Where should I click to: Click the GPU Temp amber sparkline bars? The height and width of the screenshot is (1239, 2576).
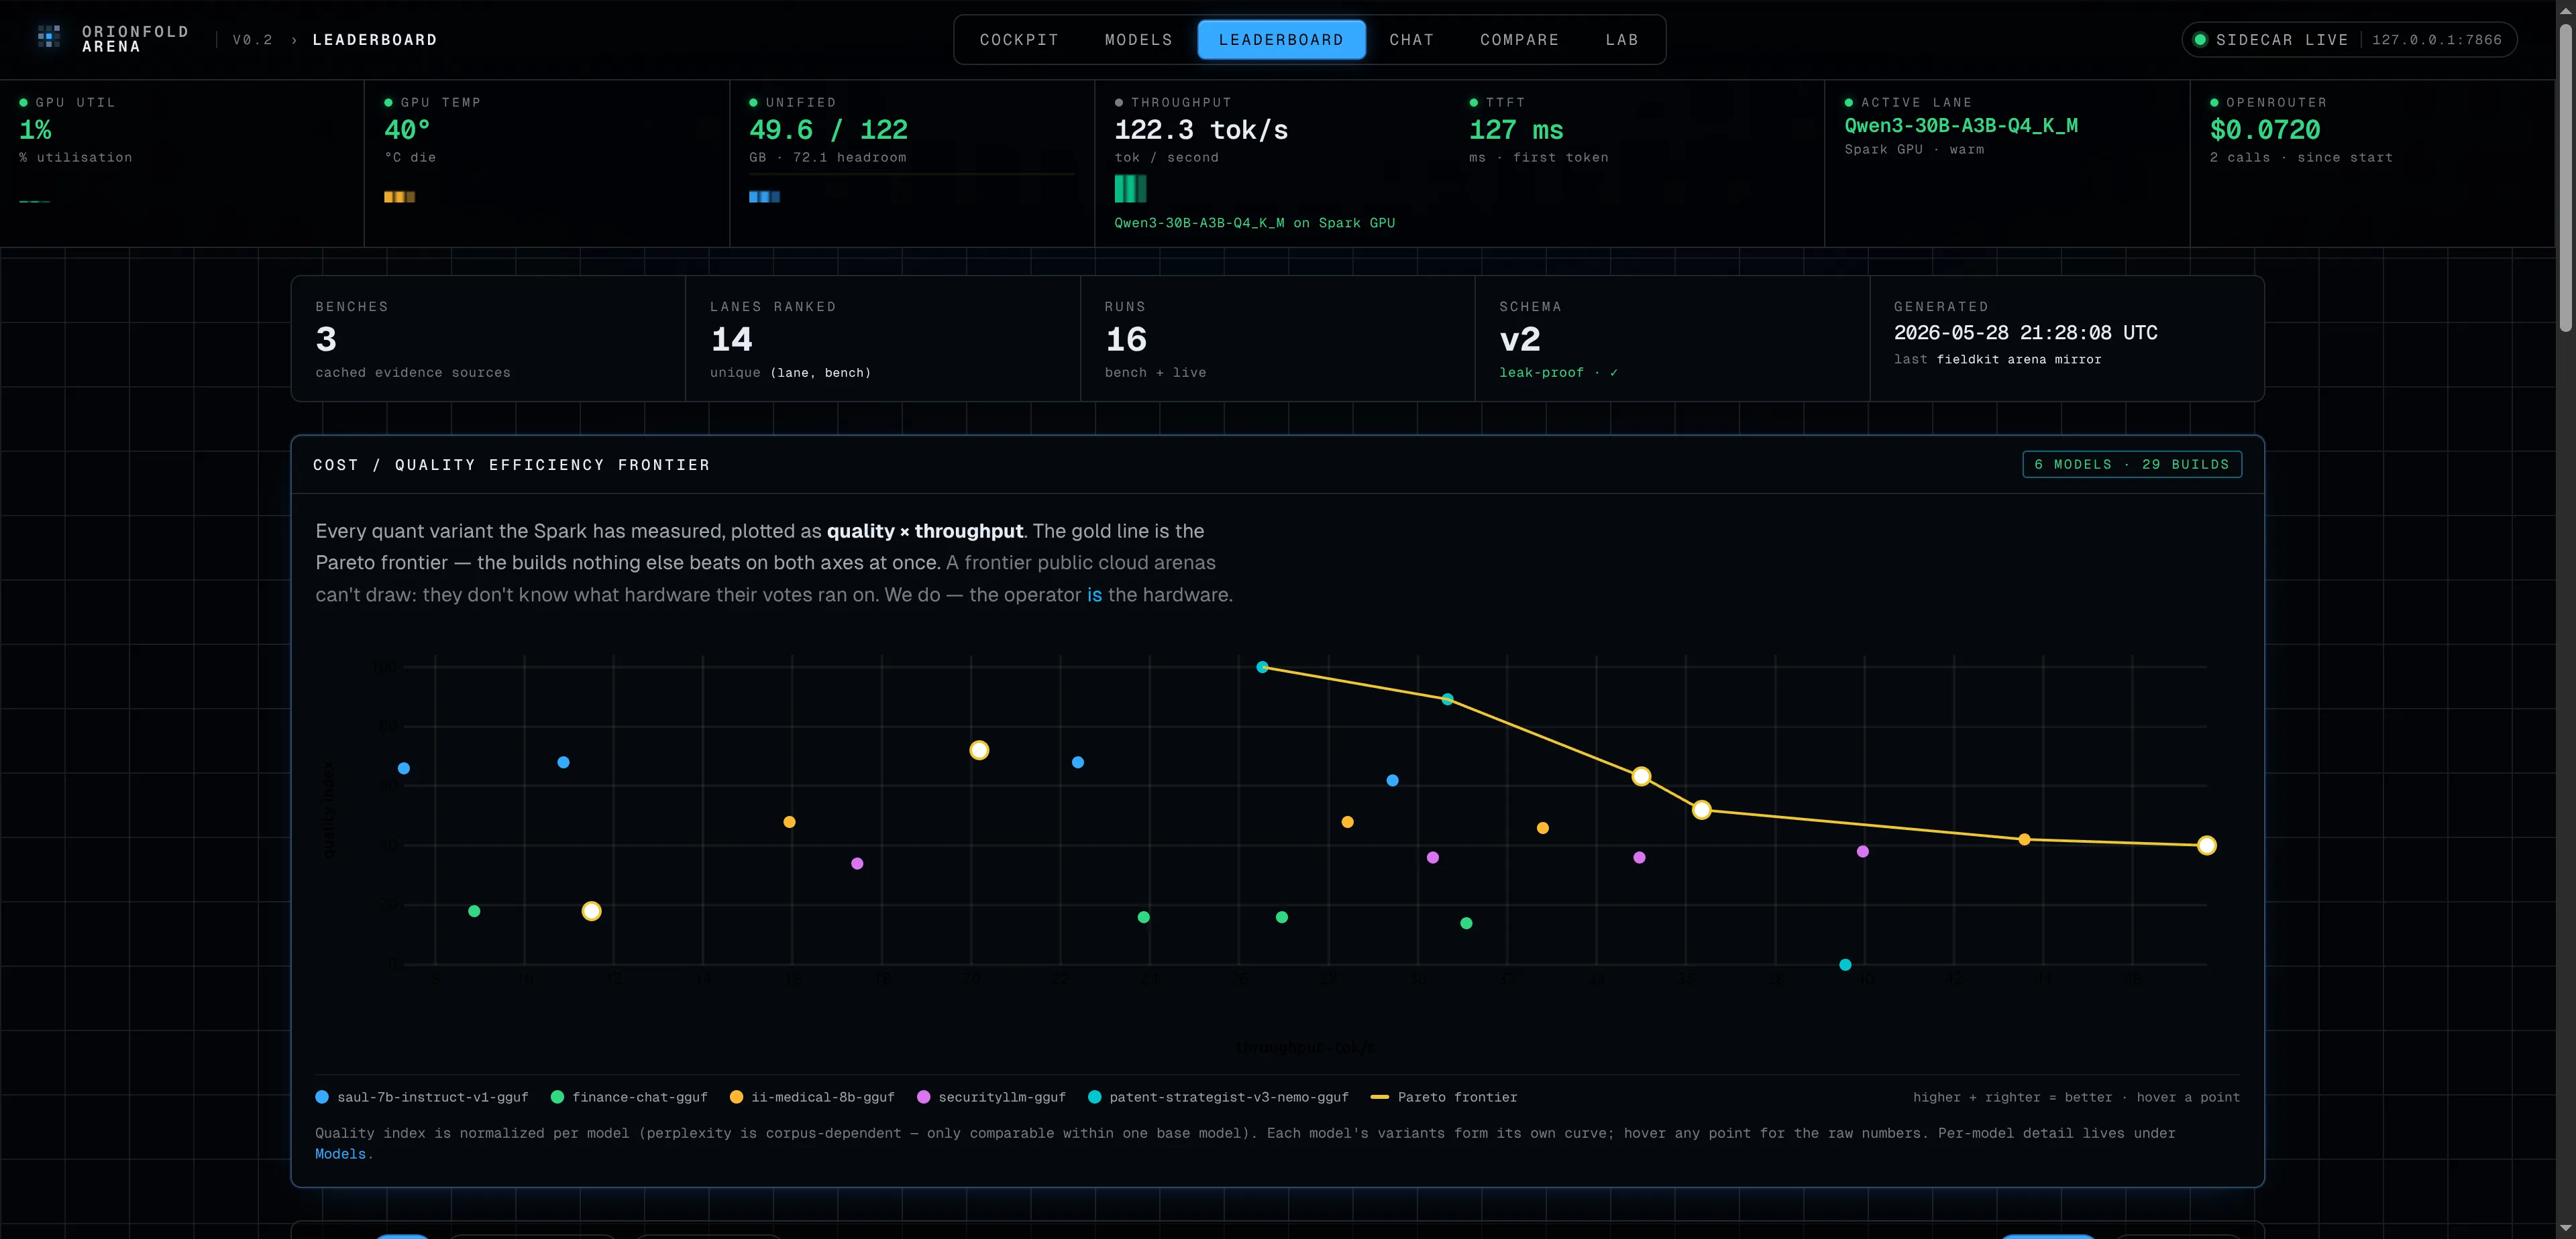pos(399,197)
